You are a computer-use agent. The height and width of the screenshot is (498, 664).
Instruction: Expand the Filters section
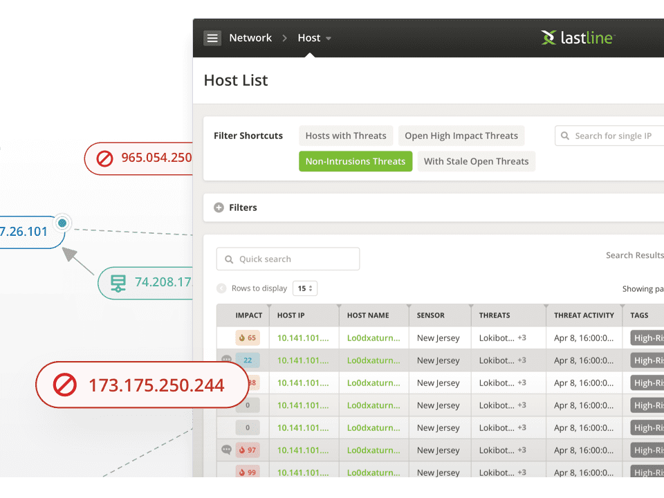[243, 207]
